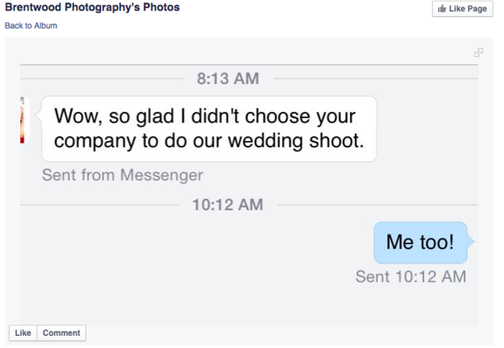The width and height of the screenshot is (504, 348).
Task: Click the word 'Album' in the back link
Action: click(x=46, y=26)
